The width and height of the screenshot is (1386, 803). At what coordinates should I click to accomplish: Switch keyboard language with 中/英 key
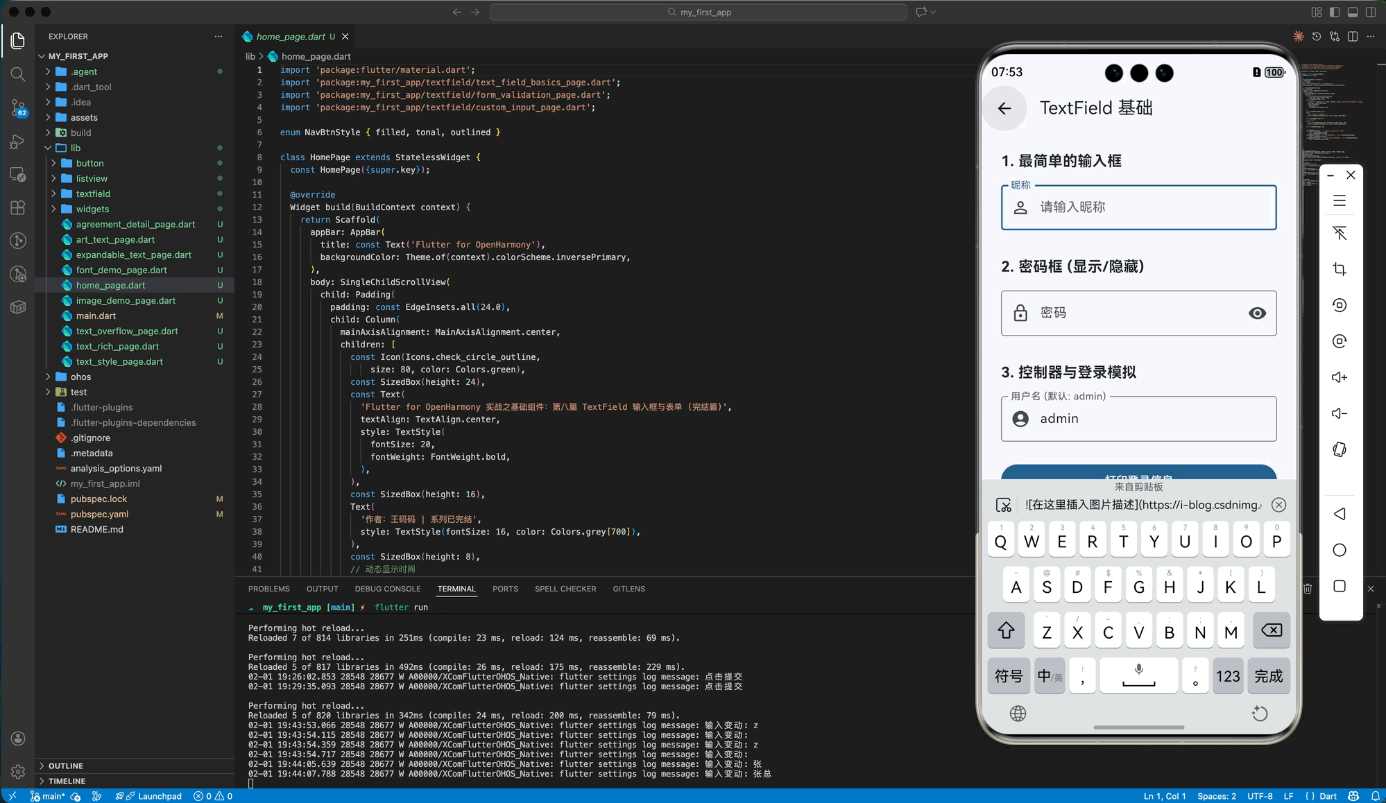pyautogui.click(x=1049, y=676)
